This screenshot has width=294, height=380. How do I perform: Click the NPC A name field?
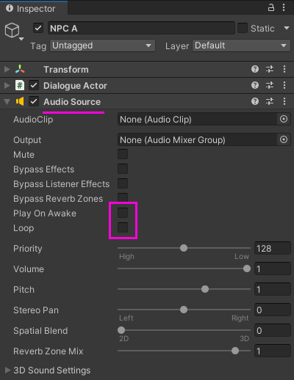(141, 28)
